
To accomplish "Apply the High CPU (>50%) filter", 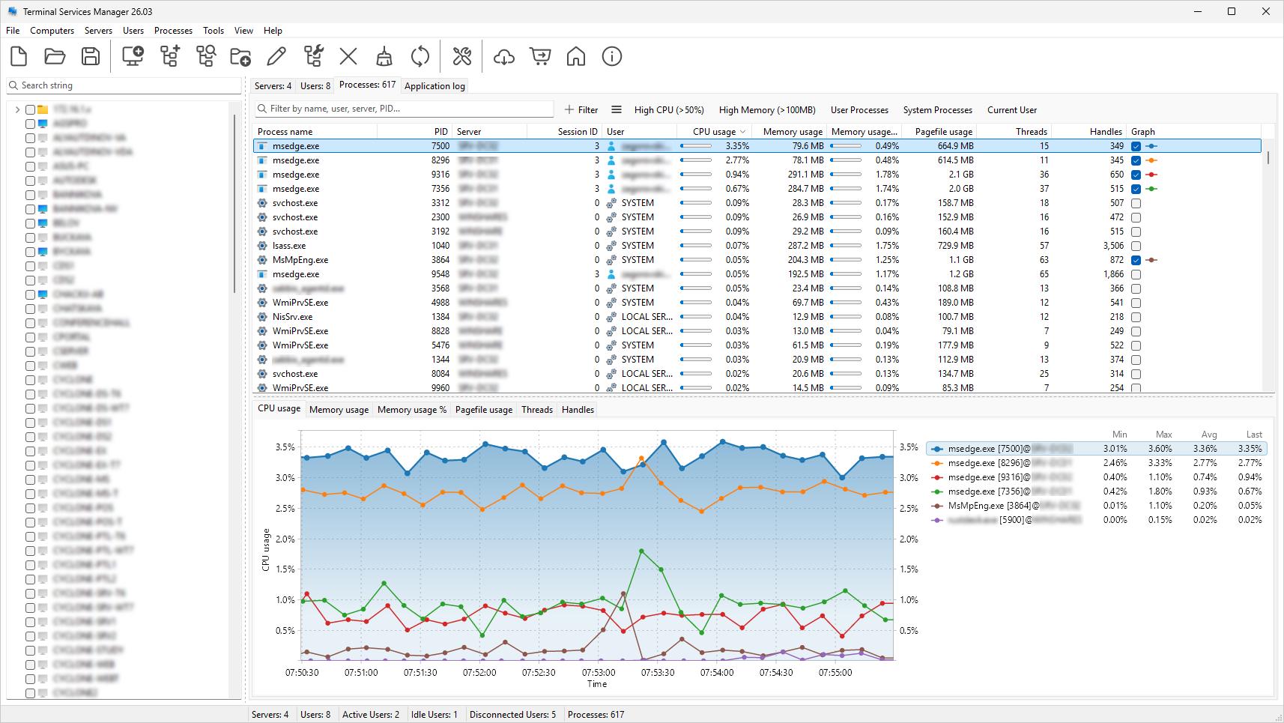I will coord(668,110).
